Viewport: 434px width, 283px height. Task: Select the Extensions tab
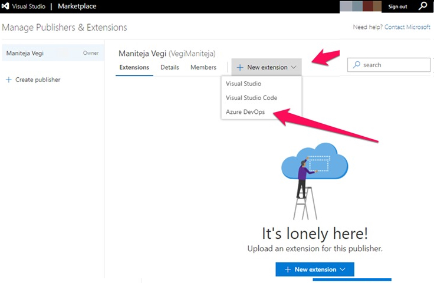[x=134, y=67]
